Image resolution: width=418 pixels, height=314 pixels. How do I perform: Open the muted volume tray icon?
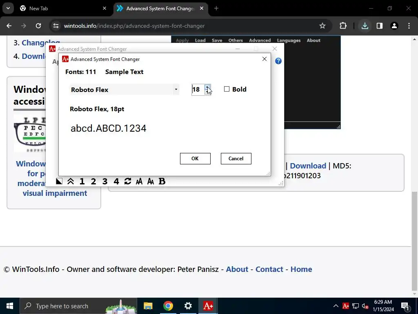(x=365, y=306)
